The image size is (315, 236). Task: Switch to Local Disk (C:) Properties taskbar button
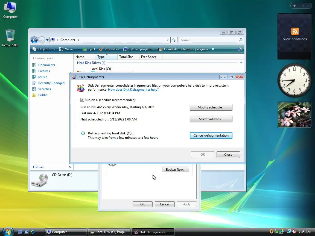(x=109, y=232)
